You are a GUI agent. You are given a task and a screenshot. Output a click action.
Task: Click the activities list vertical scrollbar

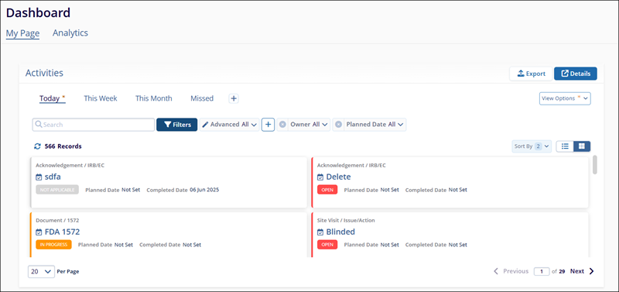click(x=595, y=164)
